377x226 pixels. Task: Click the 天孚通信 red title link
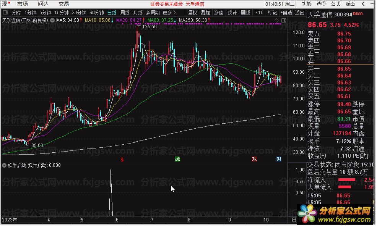tap(195, 4)
